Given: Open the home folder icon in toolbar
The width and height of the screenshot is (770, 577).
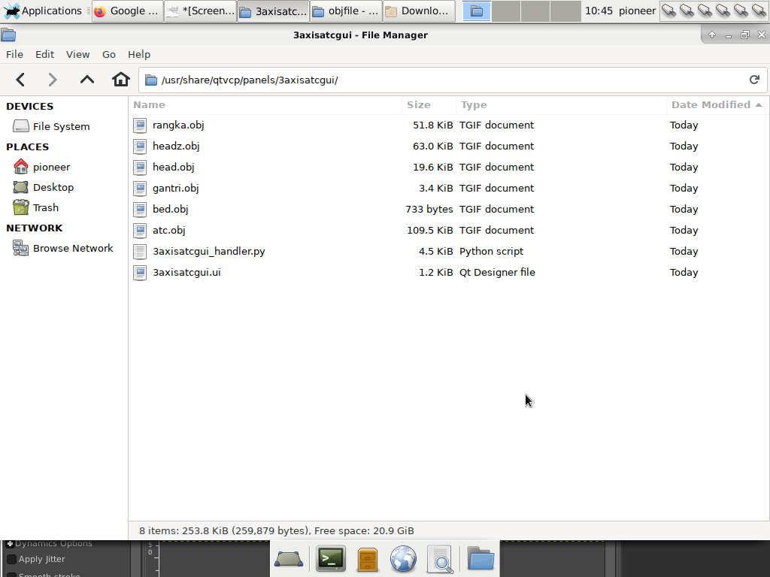Looking at the screenshot, I should (120, 80).
